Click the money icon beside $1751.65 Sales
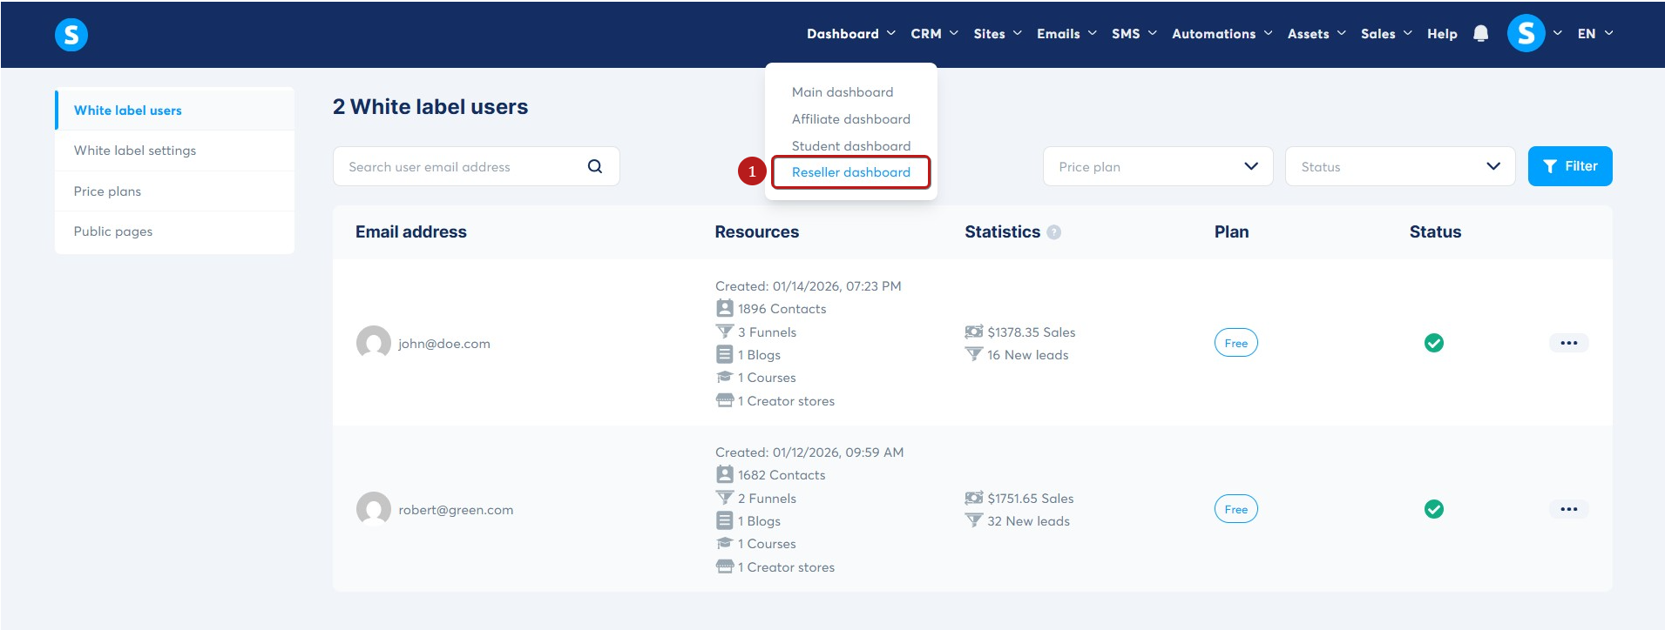Image resolution: width=1665 pixels, height=630 pixels. (x=974, y=498)
